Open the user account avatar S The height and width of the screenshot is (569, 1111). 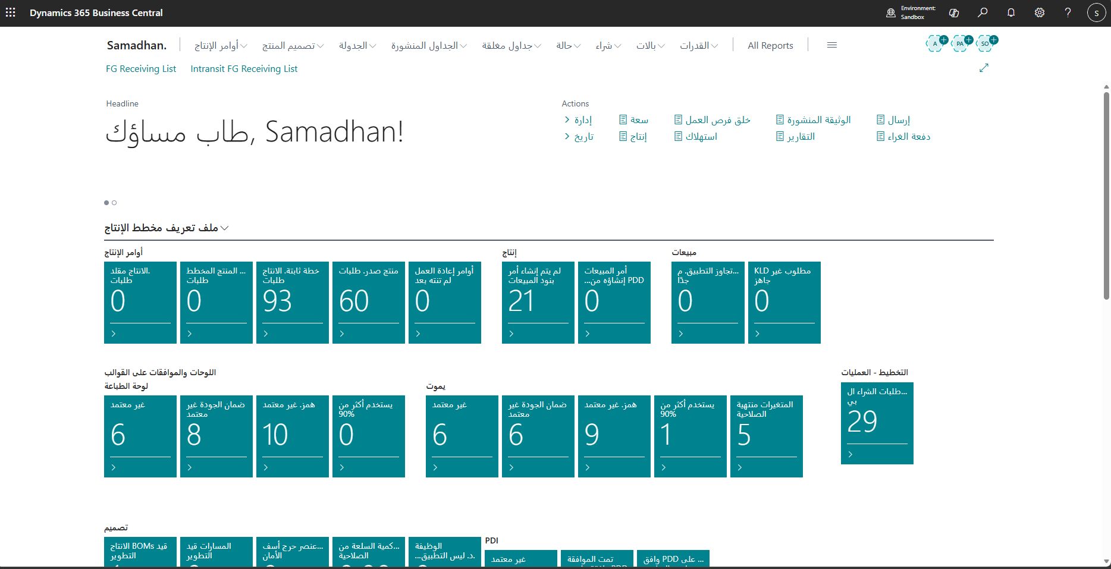coord(1096,12)
